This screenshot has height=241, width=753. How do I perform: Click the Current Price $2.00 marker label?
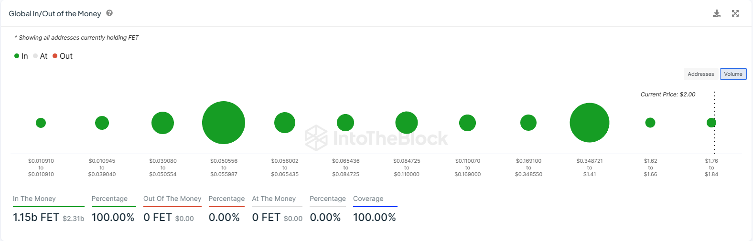tap(668, 94)
